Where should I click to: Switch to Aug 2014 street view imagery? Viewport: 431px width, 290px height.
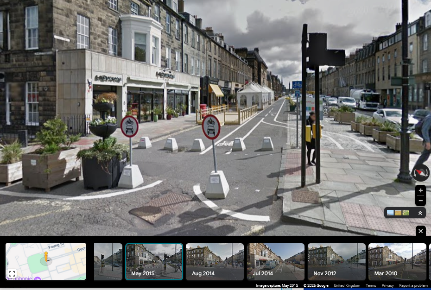(215, 262)
